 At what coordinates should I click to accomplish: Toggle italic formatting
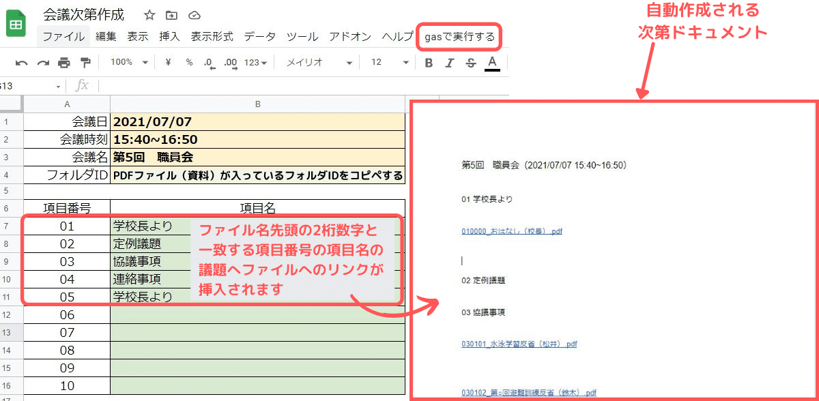(449, 63)
